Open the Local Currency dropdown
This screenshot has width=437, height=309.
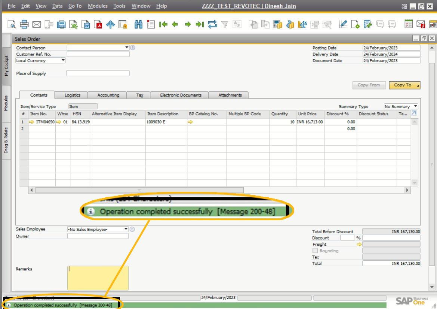[x=63, y=60]
